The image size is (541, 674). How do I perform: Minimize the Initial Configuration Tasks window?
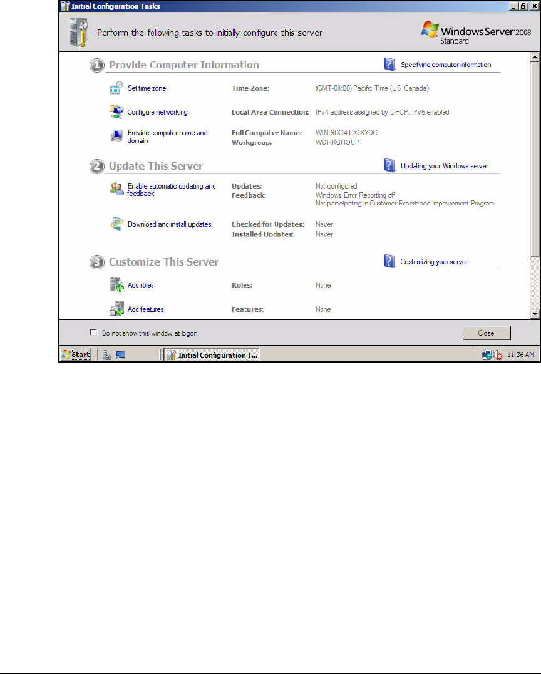513,6
